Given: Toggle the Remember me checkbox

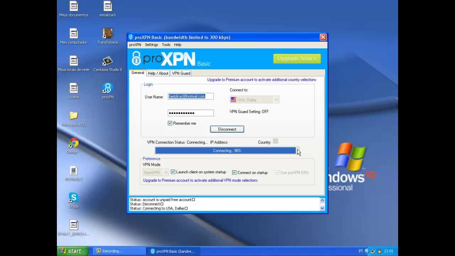Looking at the screenshot, I should point(170,123).
